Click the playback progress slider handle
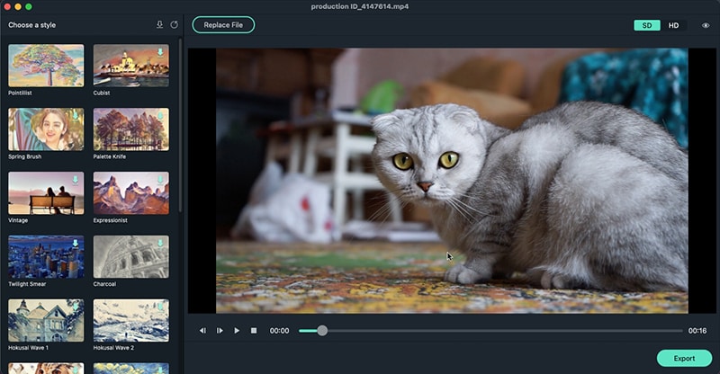720x374 pixels. tap(322, 331)
